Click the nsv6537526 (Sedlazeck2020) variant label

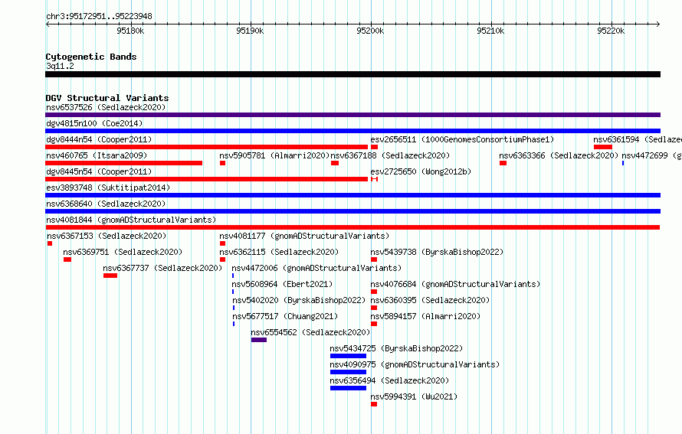pyautogui.click(x=106, y=107)
